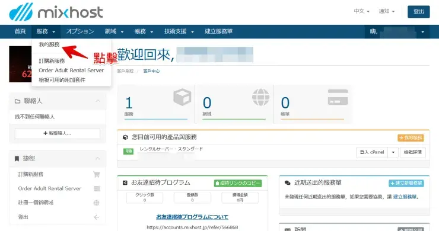Click the green 招待リンクのコピー button

pyautogui.click(x=238, y=183)
